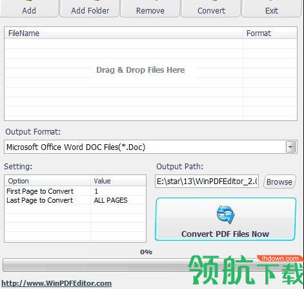The width and height of the screenshot is (304, 289).
Task: Open the Output Format dropdown arrow
Action: [x=290, y=147]
